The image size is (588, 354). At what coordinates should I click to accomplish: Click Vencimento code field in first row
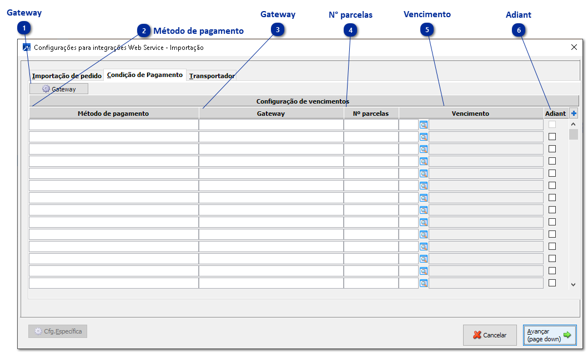409,125
